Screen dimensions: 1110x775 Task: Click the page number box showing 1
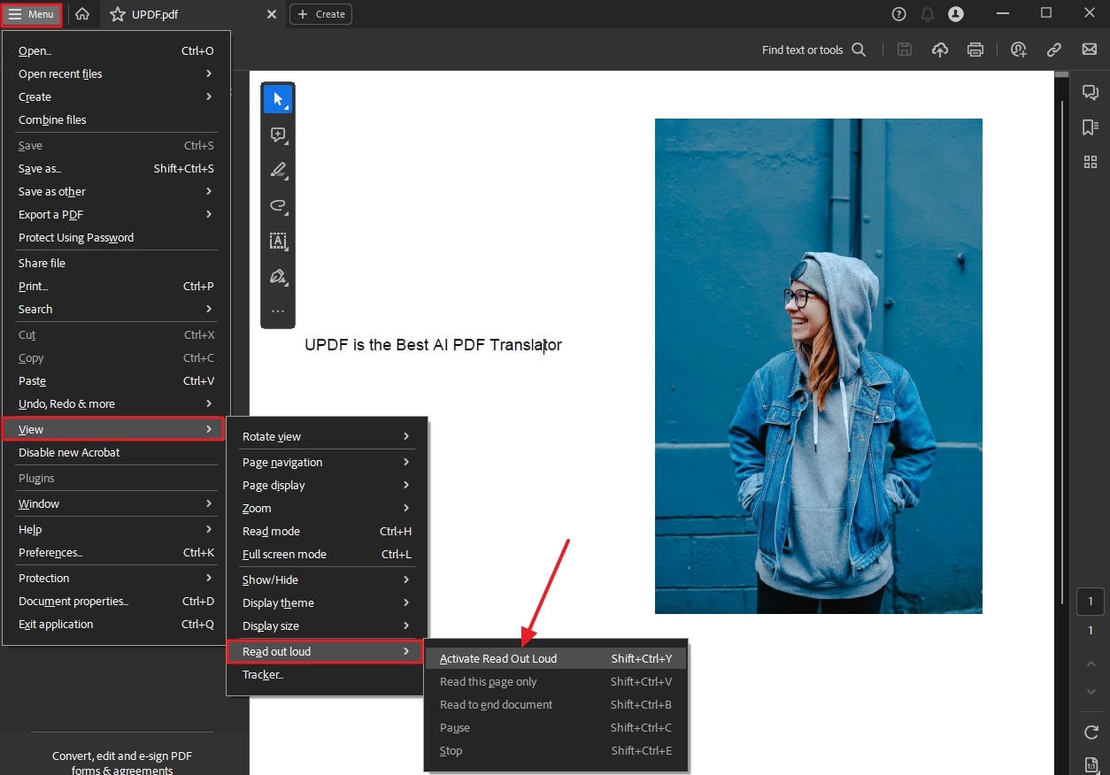point(1091,602)
